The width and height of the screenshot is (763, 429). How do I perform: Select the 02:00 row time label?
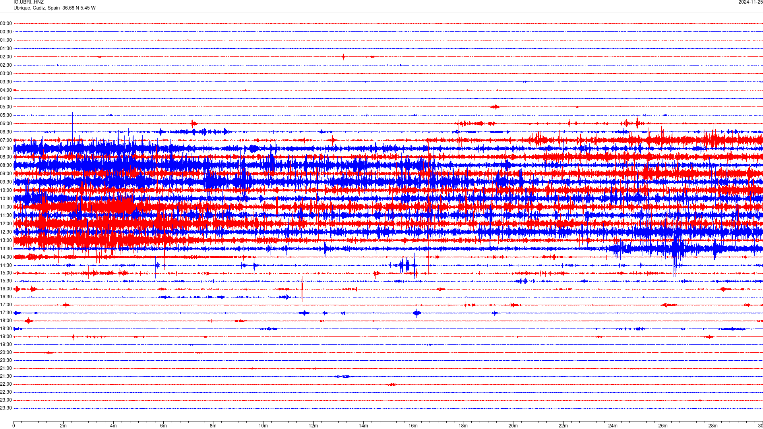pos(6,57)
